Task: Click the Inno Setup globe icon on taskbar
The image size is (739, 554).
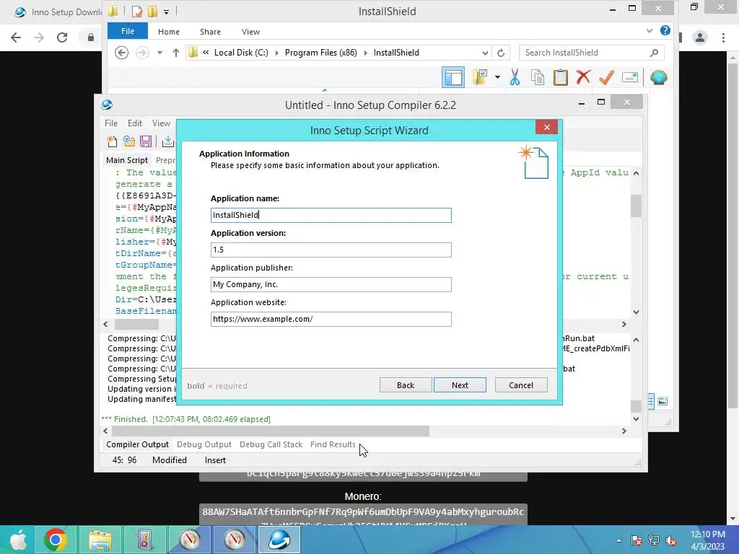Action: tap(279, 540)
